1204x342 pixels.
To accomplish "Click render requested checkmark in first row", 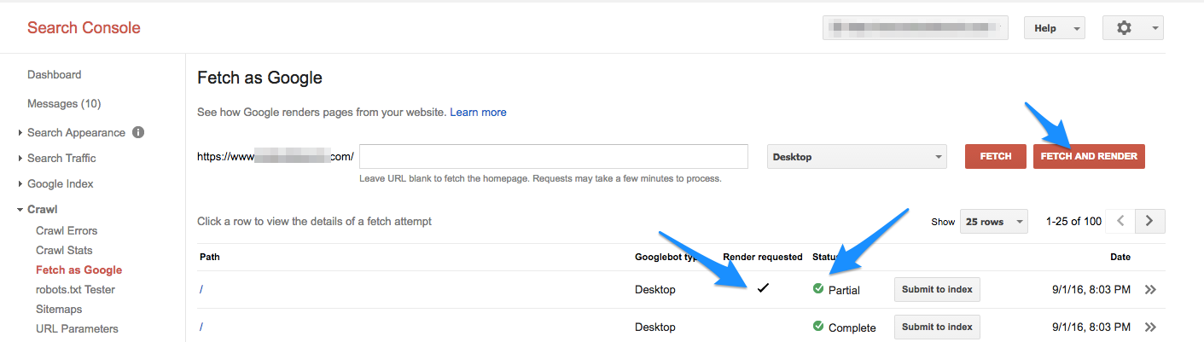I will (763, 288).
